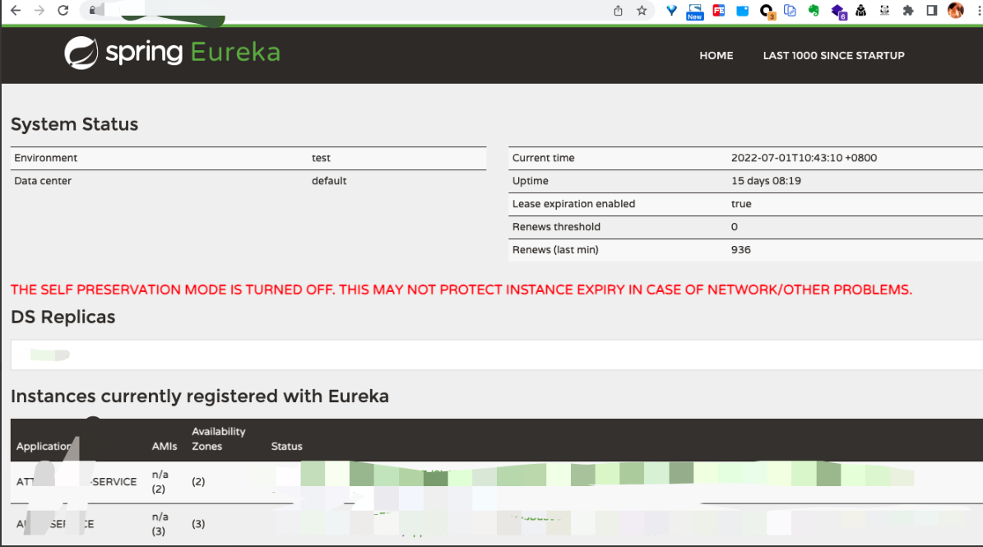Screen dimensions: 983x547
Task: Open the panda face extension
Action: (884, 11)
